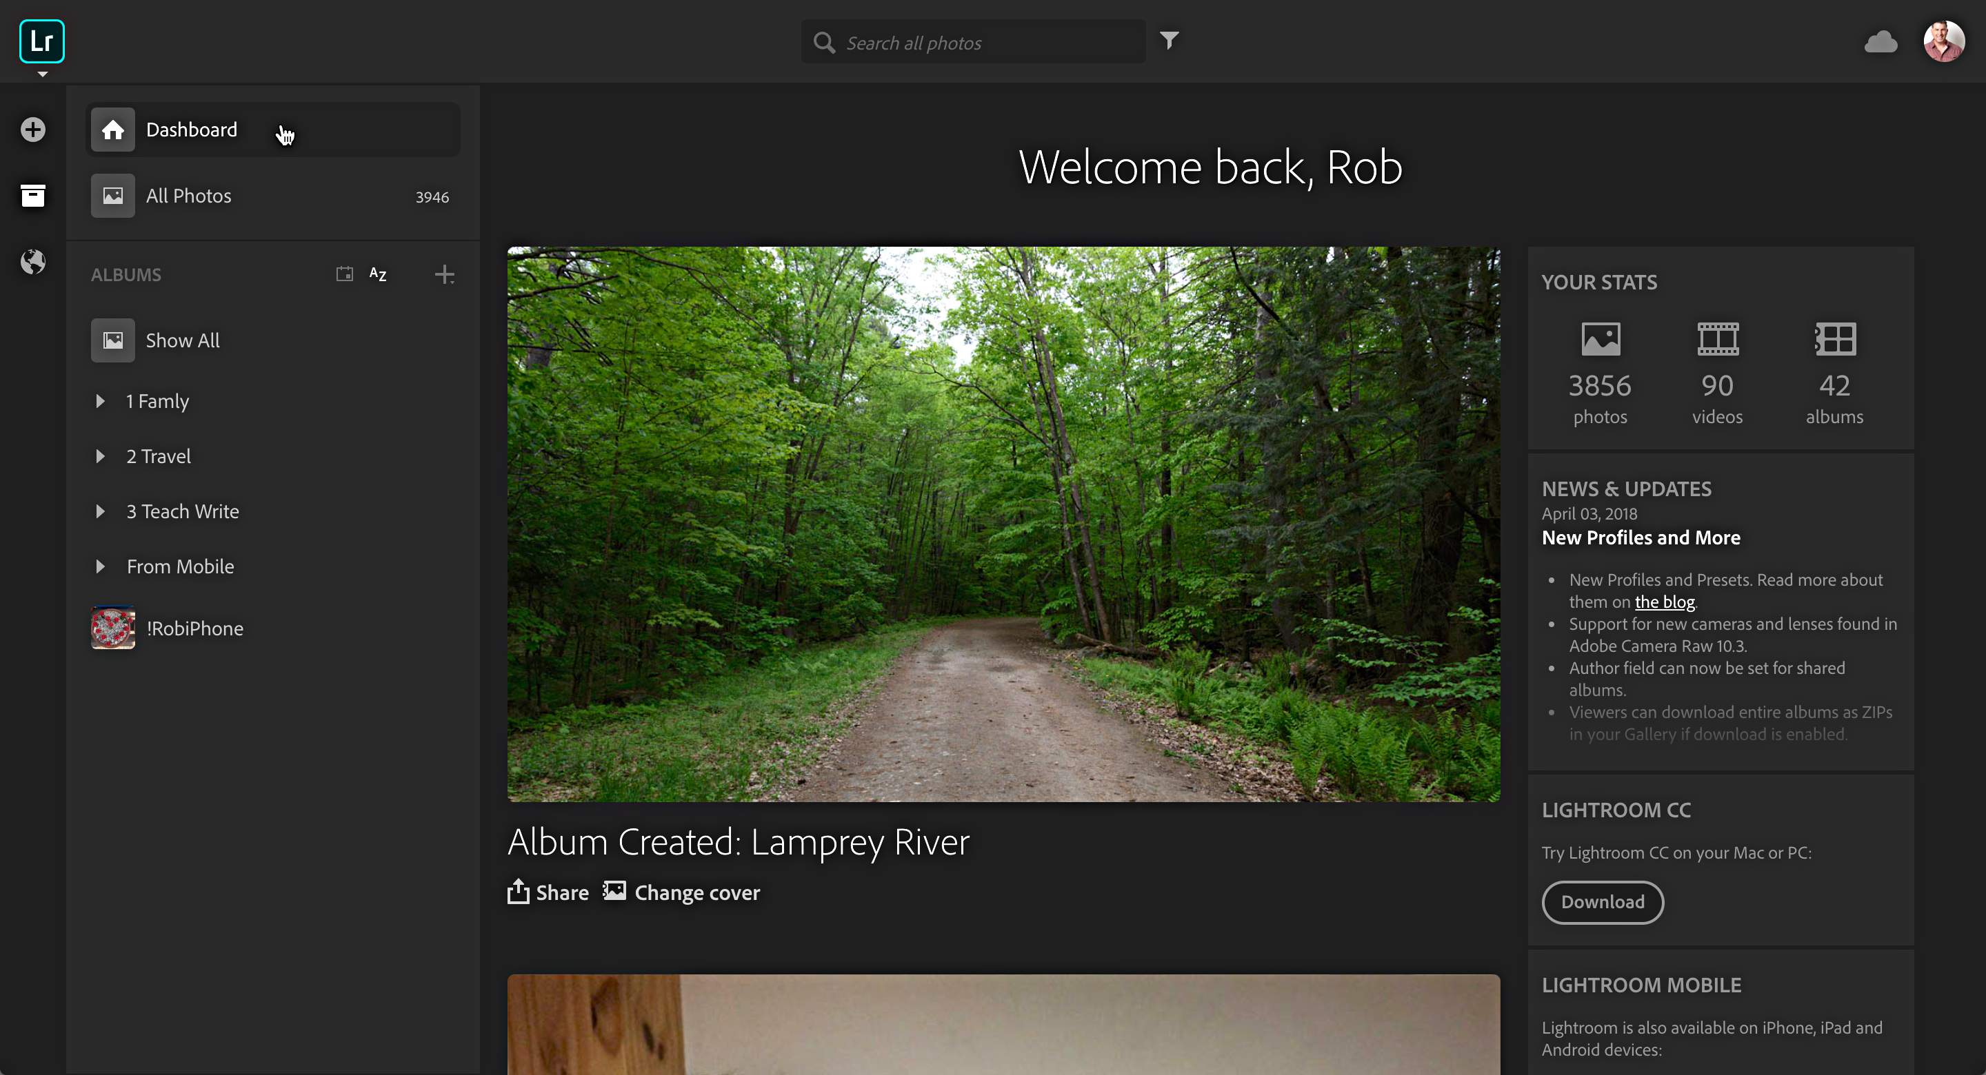The height and width of the screenshot is (1075, 1986).
Task: Expand the 2 Travel album group
Action: point(99,455)
